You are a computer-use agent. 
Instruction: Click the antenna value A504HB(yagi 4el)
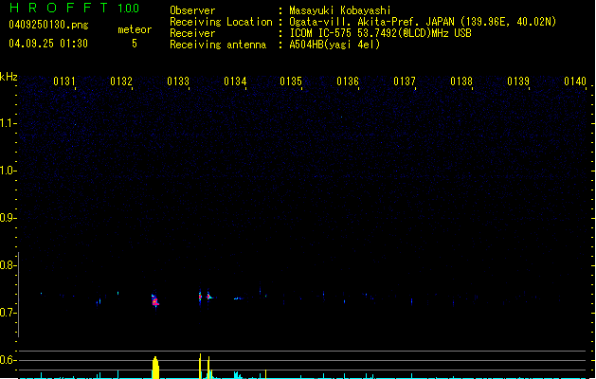tap(334, 45)
